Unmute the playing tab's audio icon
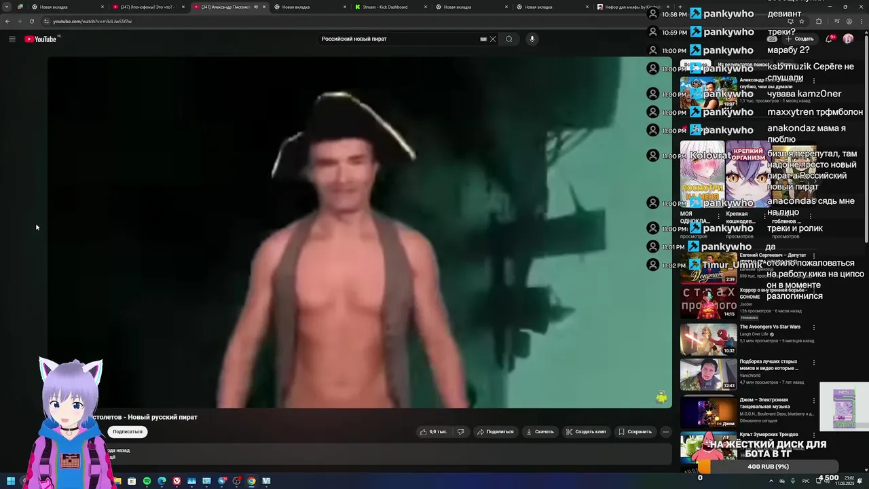 [256, 7]
